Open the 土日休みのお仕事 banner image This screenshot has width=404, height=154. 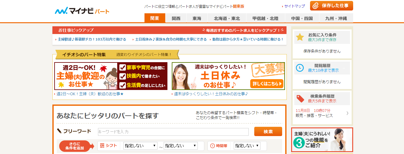[x=228, y=76]
